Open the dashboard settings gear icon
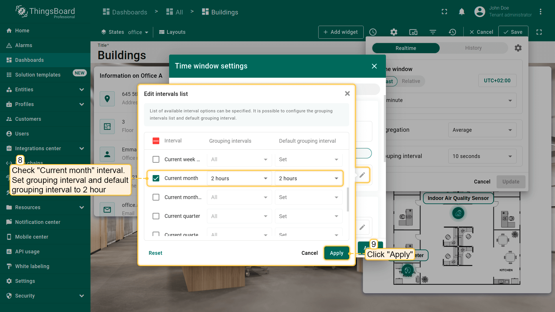 click(x=394, y=32)
